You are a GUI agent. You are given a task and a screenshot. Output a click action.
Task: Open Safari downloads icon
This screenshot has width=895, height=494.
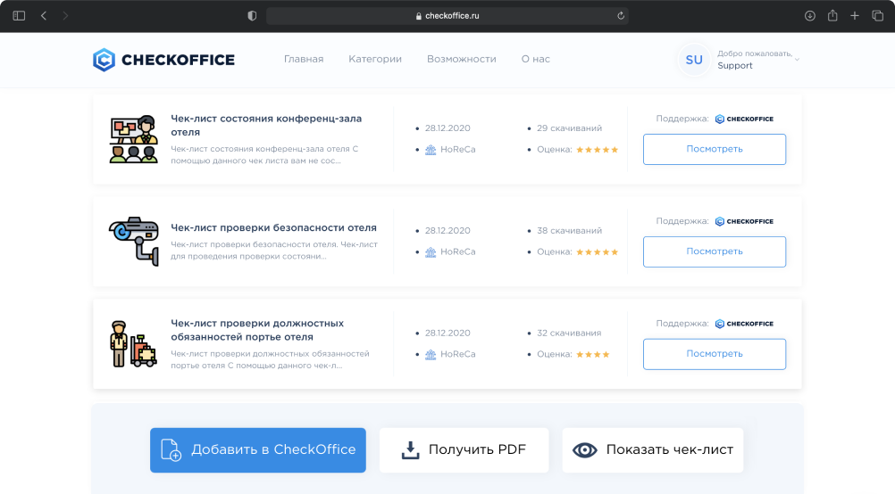click(810, 16)
